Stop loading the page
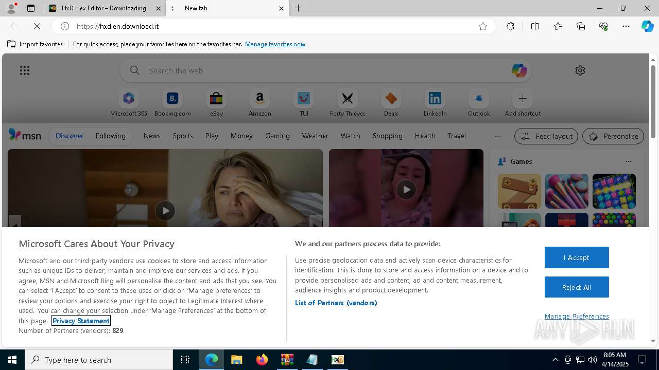Viewport: 659px width, 370px height. pos(37,26)
